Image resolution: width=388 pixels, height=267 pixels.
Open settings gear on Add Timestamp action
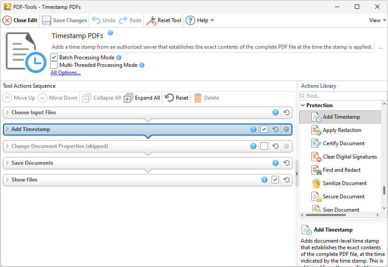pyautogui.click(x=286, y=129)
